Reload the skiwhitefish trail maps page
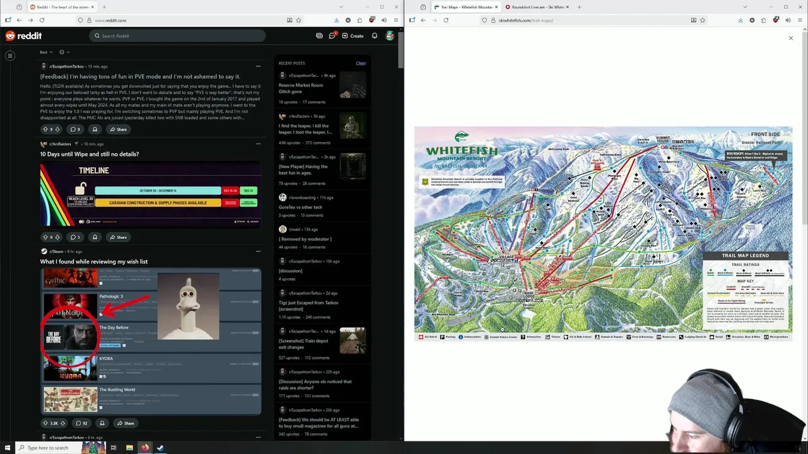 pyautogui.click(x=446, y=20)
